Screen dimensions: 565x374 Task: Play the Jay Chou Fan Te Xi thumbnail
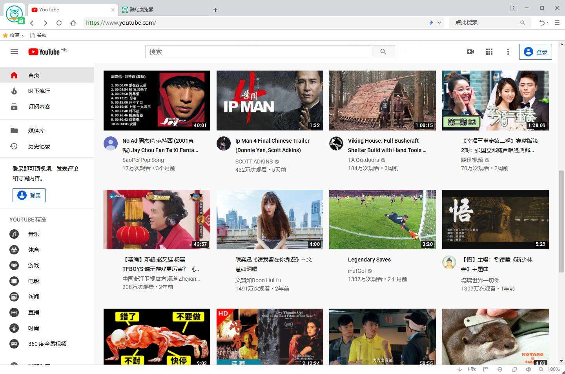point(157,100)
